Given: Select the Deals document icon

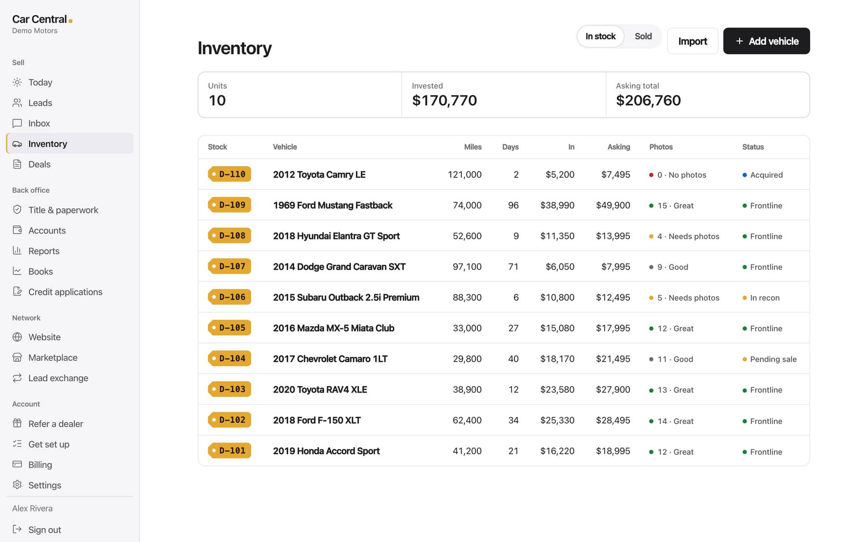Looking at the screenshot, I should click(x=17, y=164).
